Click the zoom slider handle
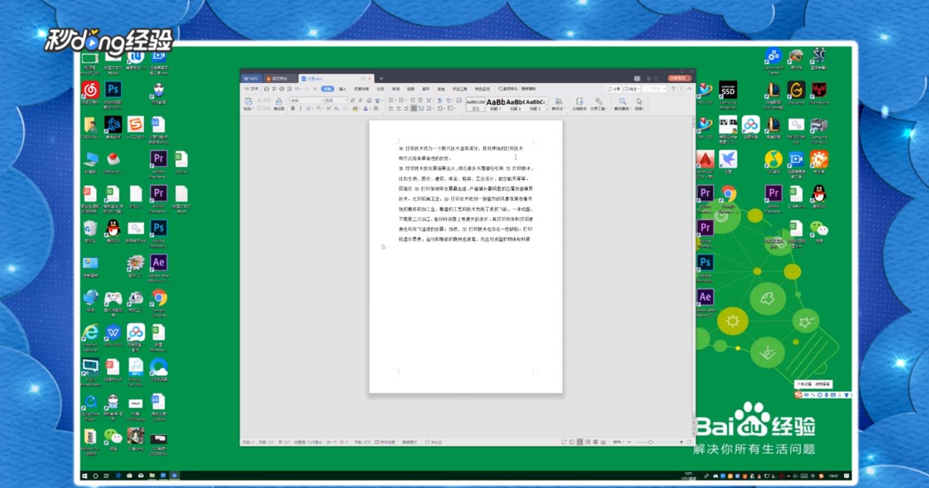The image size is (929, 488). (x=651, y=442)
